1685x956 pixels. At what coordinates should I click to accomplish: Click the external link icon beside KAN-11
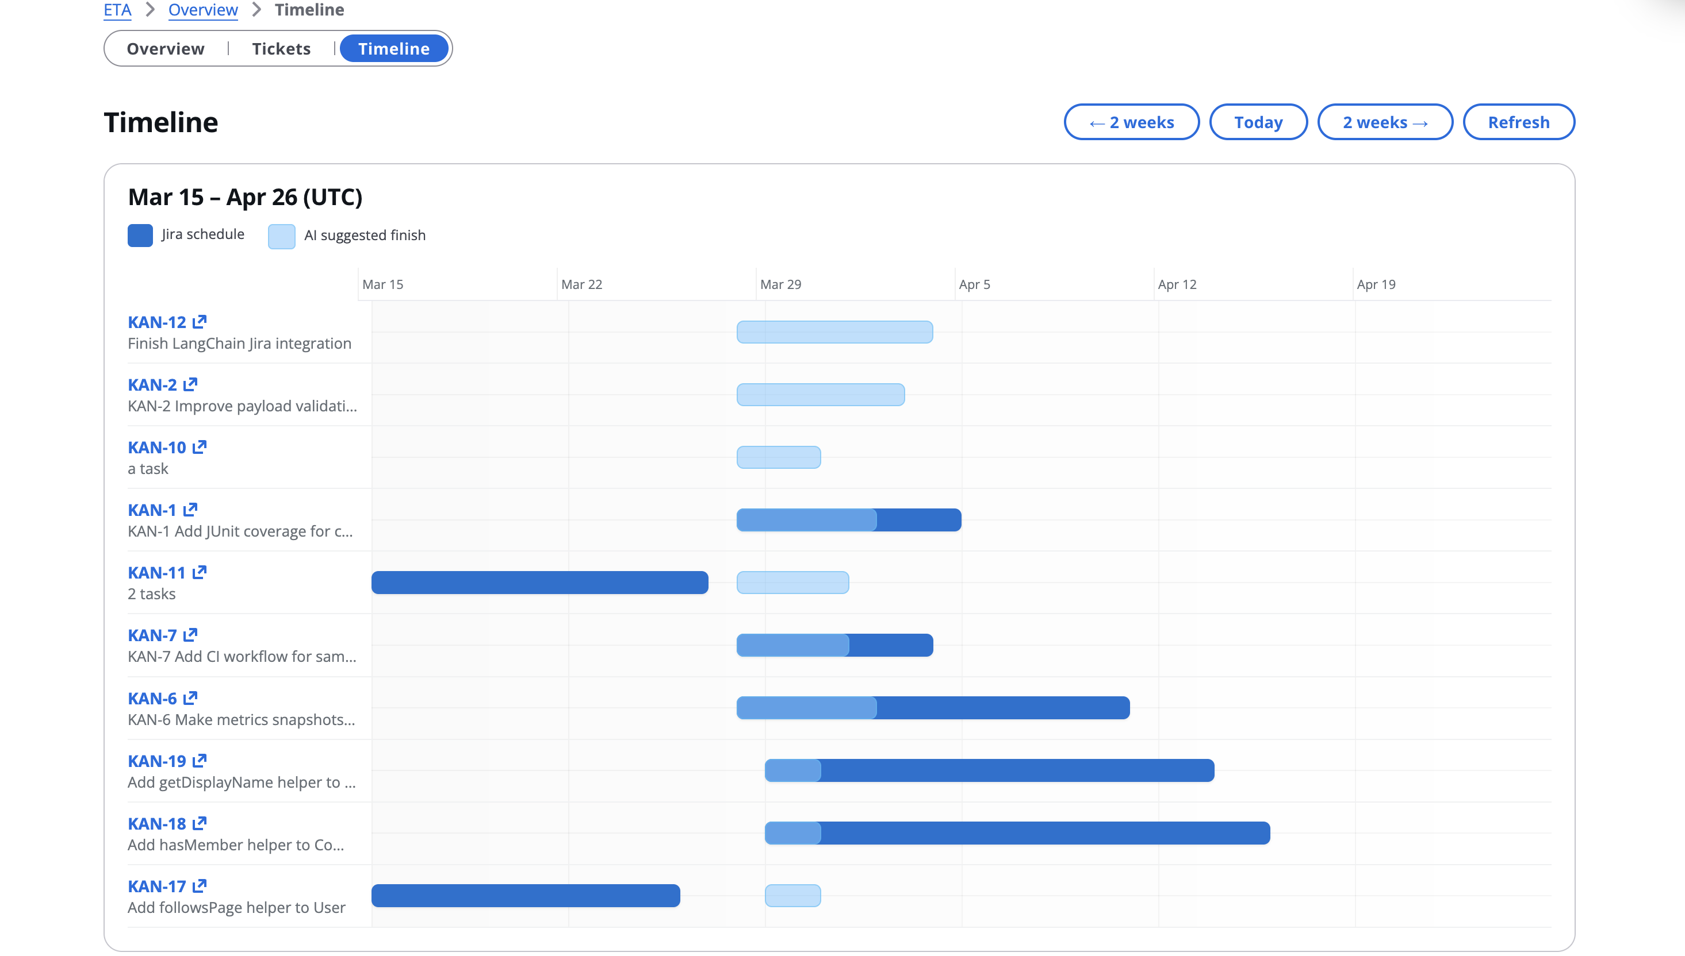coord(199,573)
